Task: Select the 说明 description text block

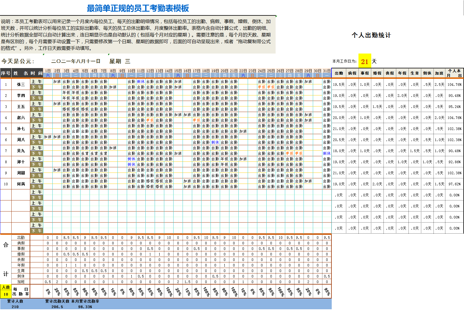Action: [x=138, y=35]
